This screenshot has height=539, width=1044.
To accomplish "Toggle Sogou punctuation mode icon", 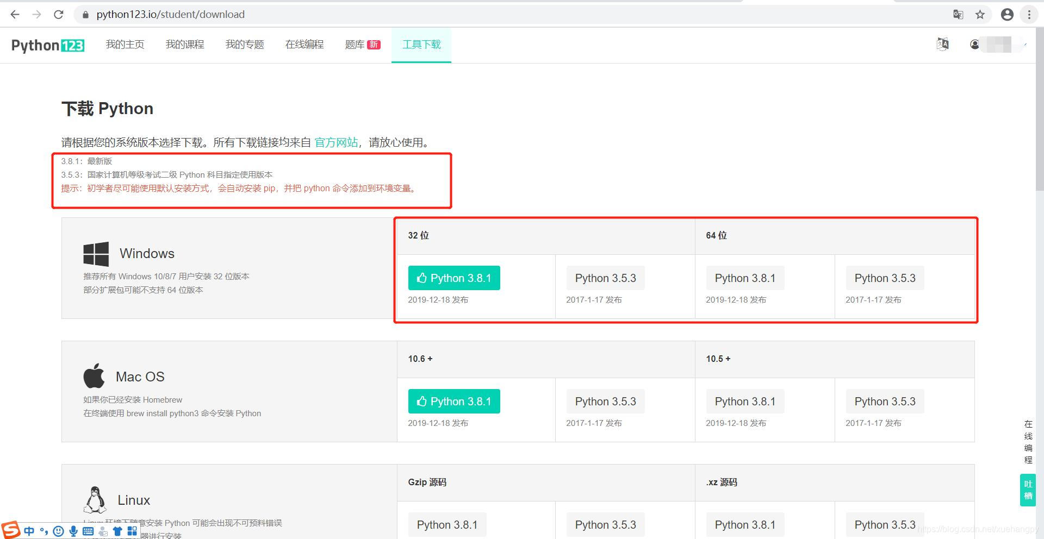I will 44,531.
